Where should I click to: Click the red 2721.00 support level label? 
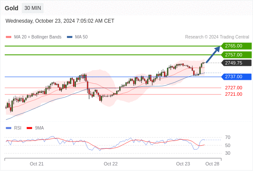pyautogui.click(x=234, y=94)
